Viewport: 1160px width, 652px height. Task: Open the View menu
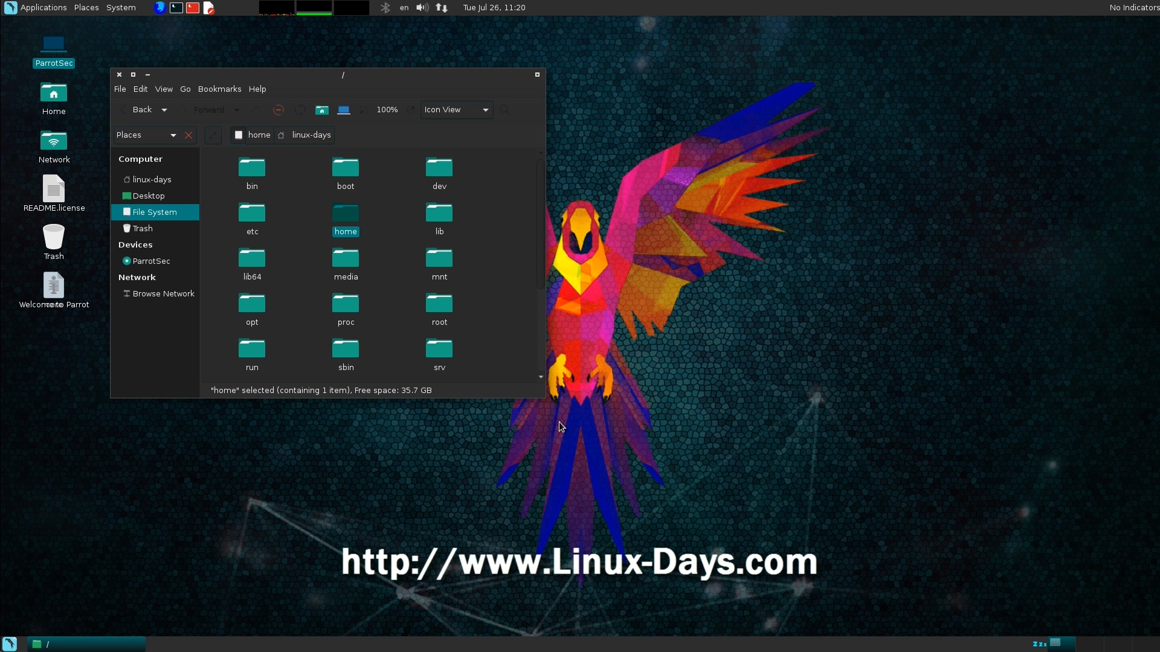[x=164, y=89]
